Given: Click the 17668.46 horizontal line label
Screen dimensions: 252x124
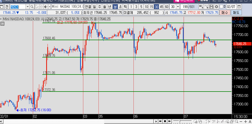Looking at the screenshot, I should click(49, 38).
